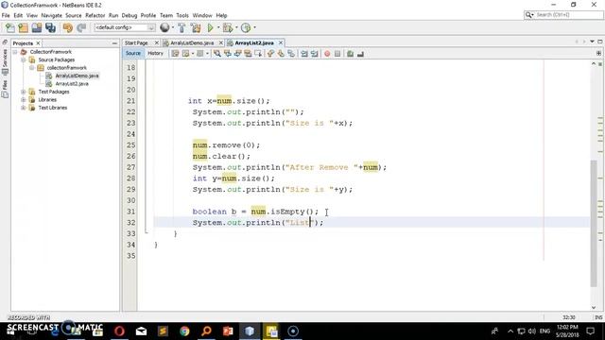Image resolution: width=605 pixels, height=340 pixels.
Task: Click the Build Project hammer icon
Action: pos(181,27)
